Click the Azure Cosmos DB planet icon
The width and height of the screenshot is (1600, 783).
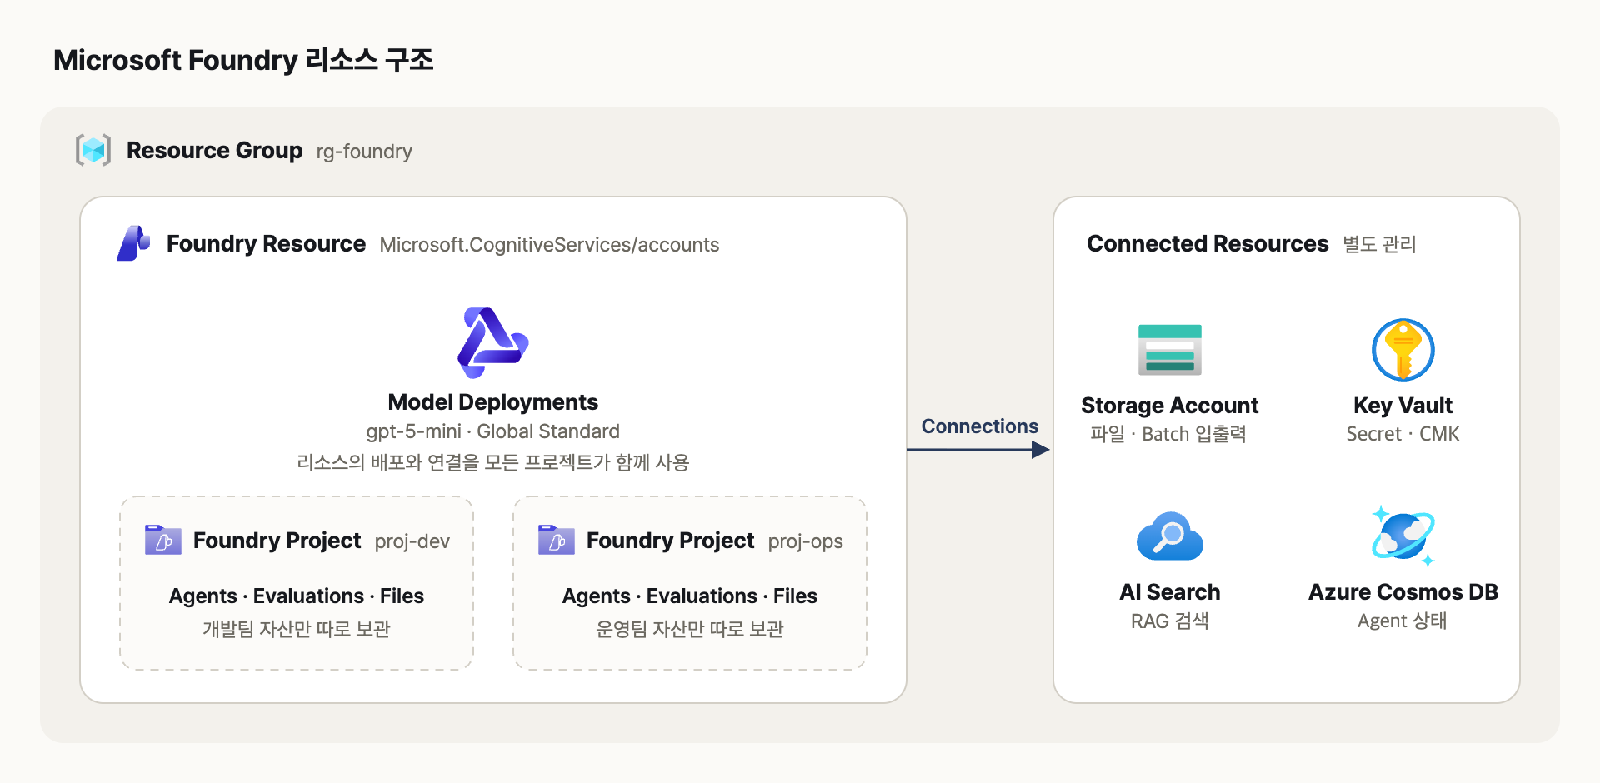click(1403, 536)
